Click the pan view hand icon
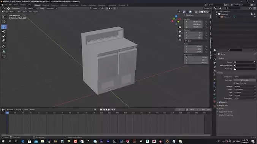Viewport: 257px width, 144px height. [x=180, y=31]
